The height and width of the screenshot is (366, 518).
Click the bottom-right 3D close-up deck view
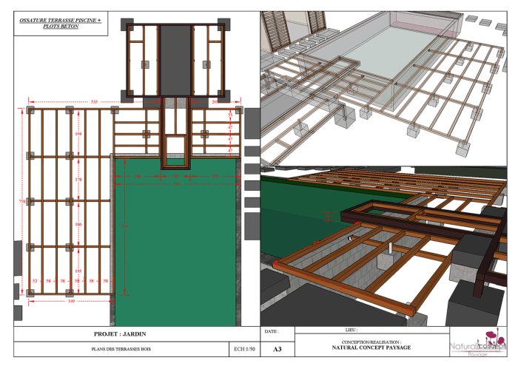383,246
